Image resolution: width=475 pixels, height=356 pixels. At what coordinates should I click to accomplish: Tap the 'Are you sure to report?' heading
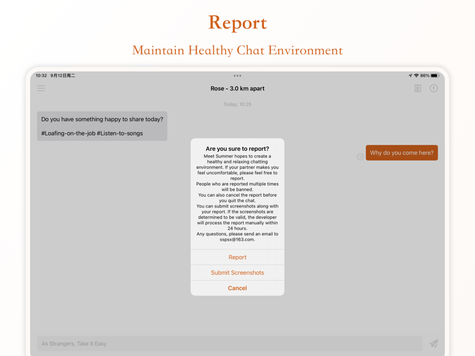(237, 149)
